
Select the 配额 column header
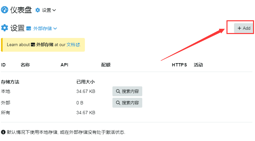coord(106,65)
